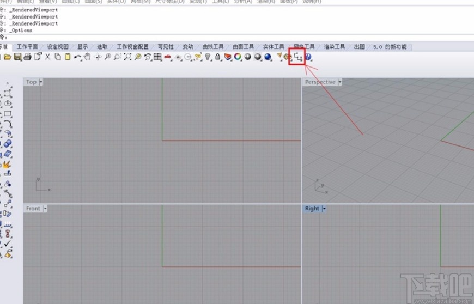
Task: Select the Rectangle tool in the sidebar
Action: click(x=8, y=114)
